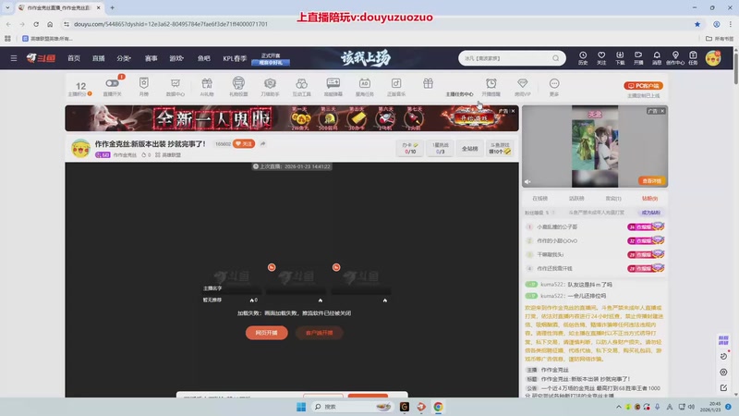Viewport: 739px width, 416px height.
Task: Open the 全站榜 ranking box
Action: (469, 148)
